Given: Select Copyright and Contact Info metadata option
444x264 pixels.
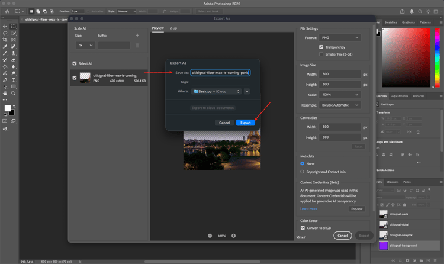Looking at the screenshot, I should click(303, 172).
